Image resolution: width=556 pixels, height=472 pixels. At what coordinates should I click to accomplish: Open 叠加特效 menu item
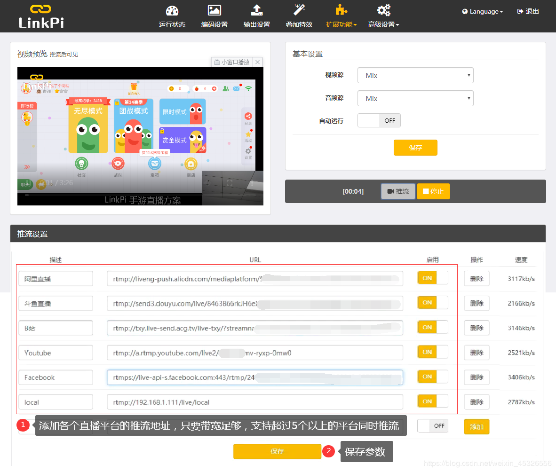[x=299, y=24]
